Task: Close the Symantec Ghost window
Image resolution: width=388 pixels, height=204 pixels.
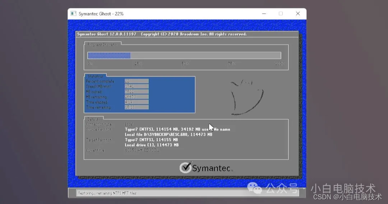Action: pos(298,14)
